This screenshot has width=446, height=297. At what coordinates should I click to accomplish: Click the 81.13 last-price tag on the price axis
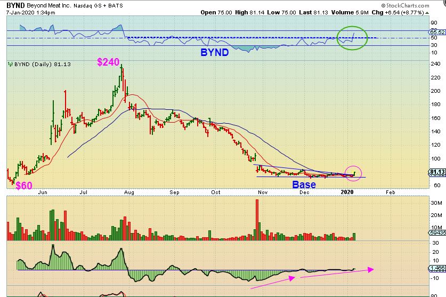tap(437, 172)
